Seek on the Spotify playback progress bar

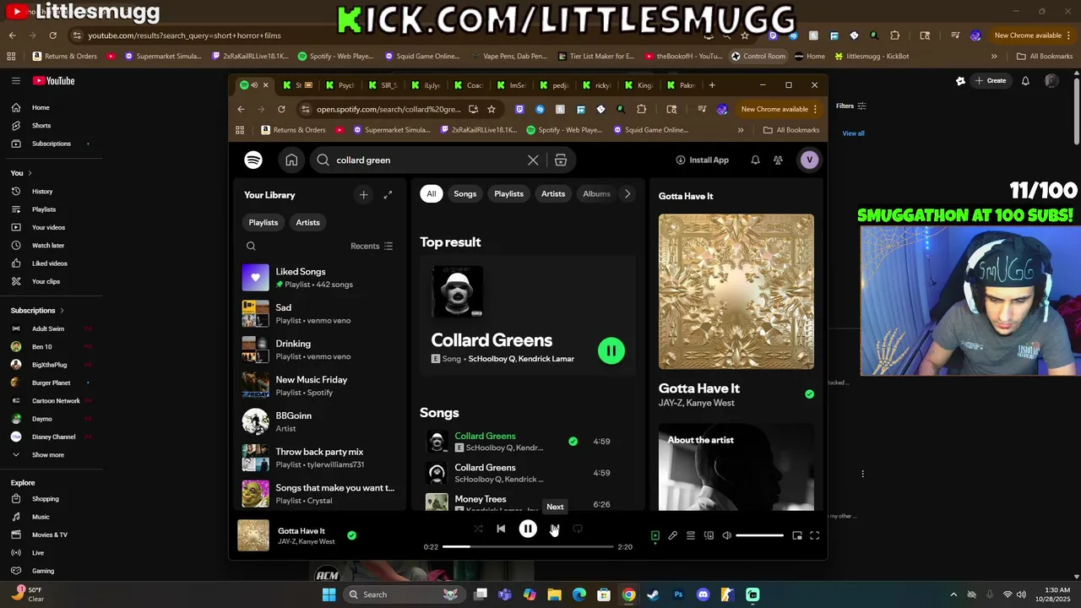[528, 547]
